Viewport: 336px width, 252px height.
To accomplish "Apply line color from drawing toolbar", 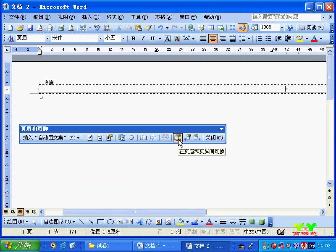I will point(195,222).
